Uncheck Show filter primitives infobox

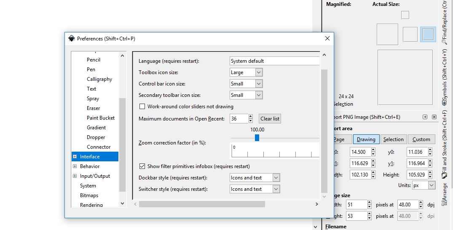[x=142, y=166]
